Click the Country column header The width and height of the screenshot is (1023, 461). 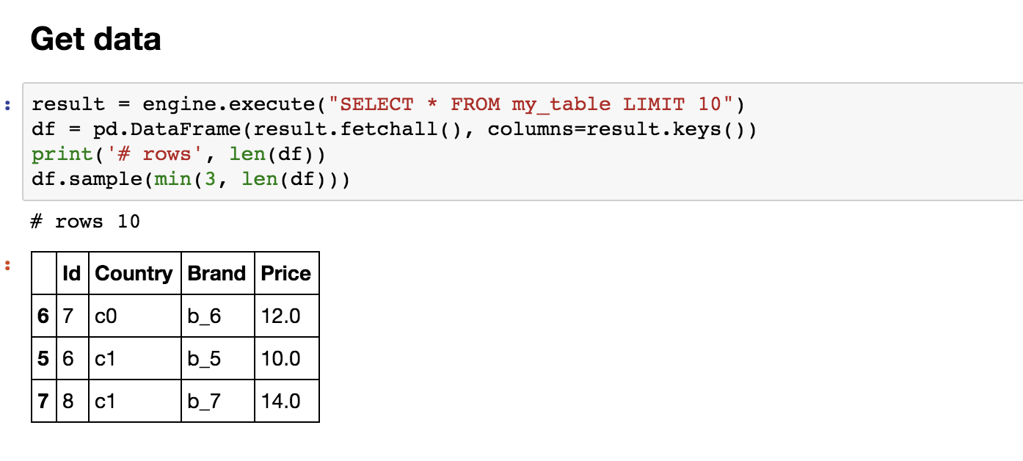[x=134, y=273]
